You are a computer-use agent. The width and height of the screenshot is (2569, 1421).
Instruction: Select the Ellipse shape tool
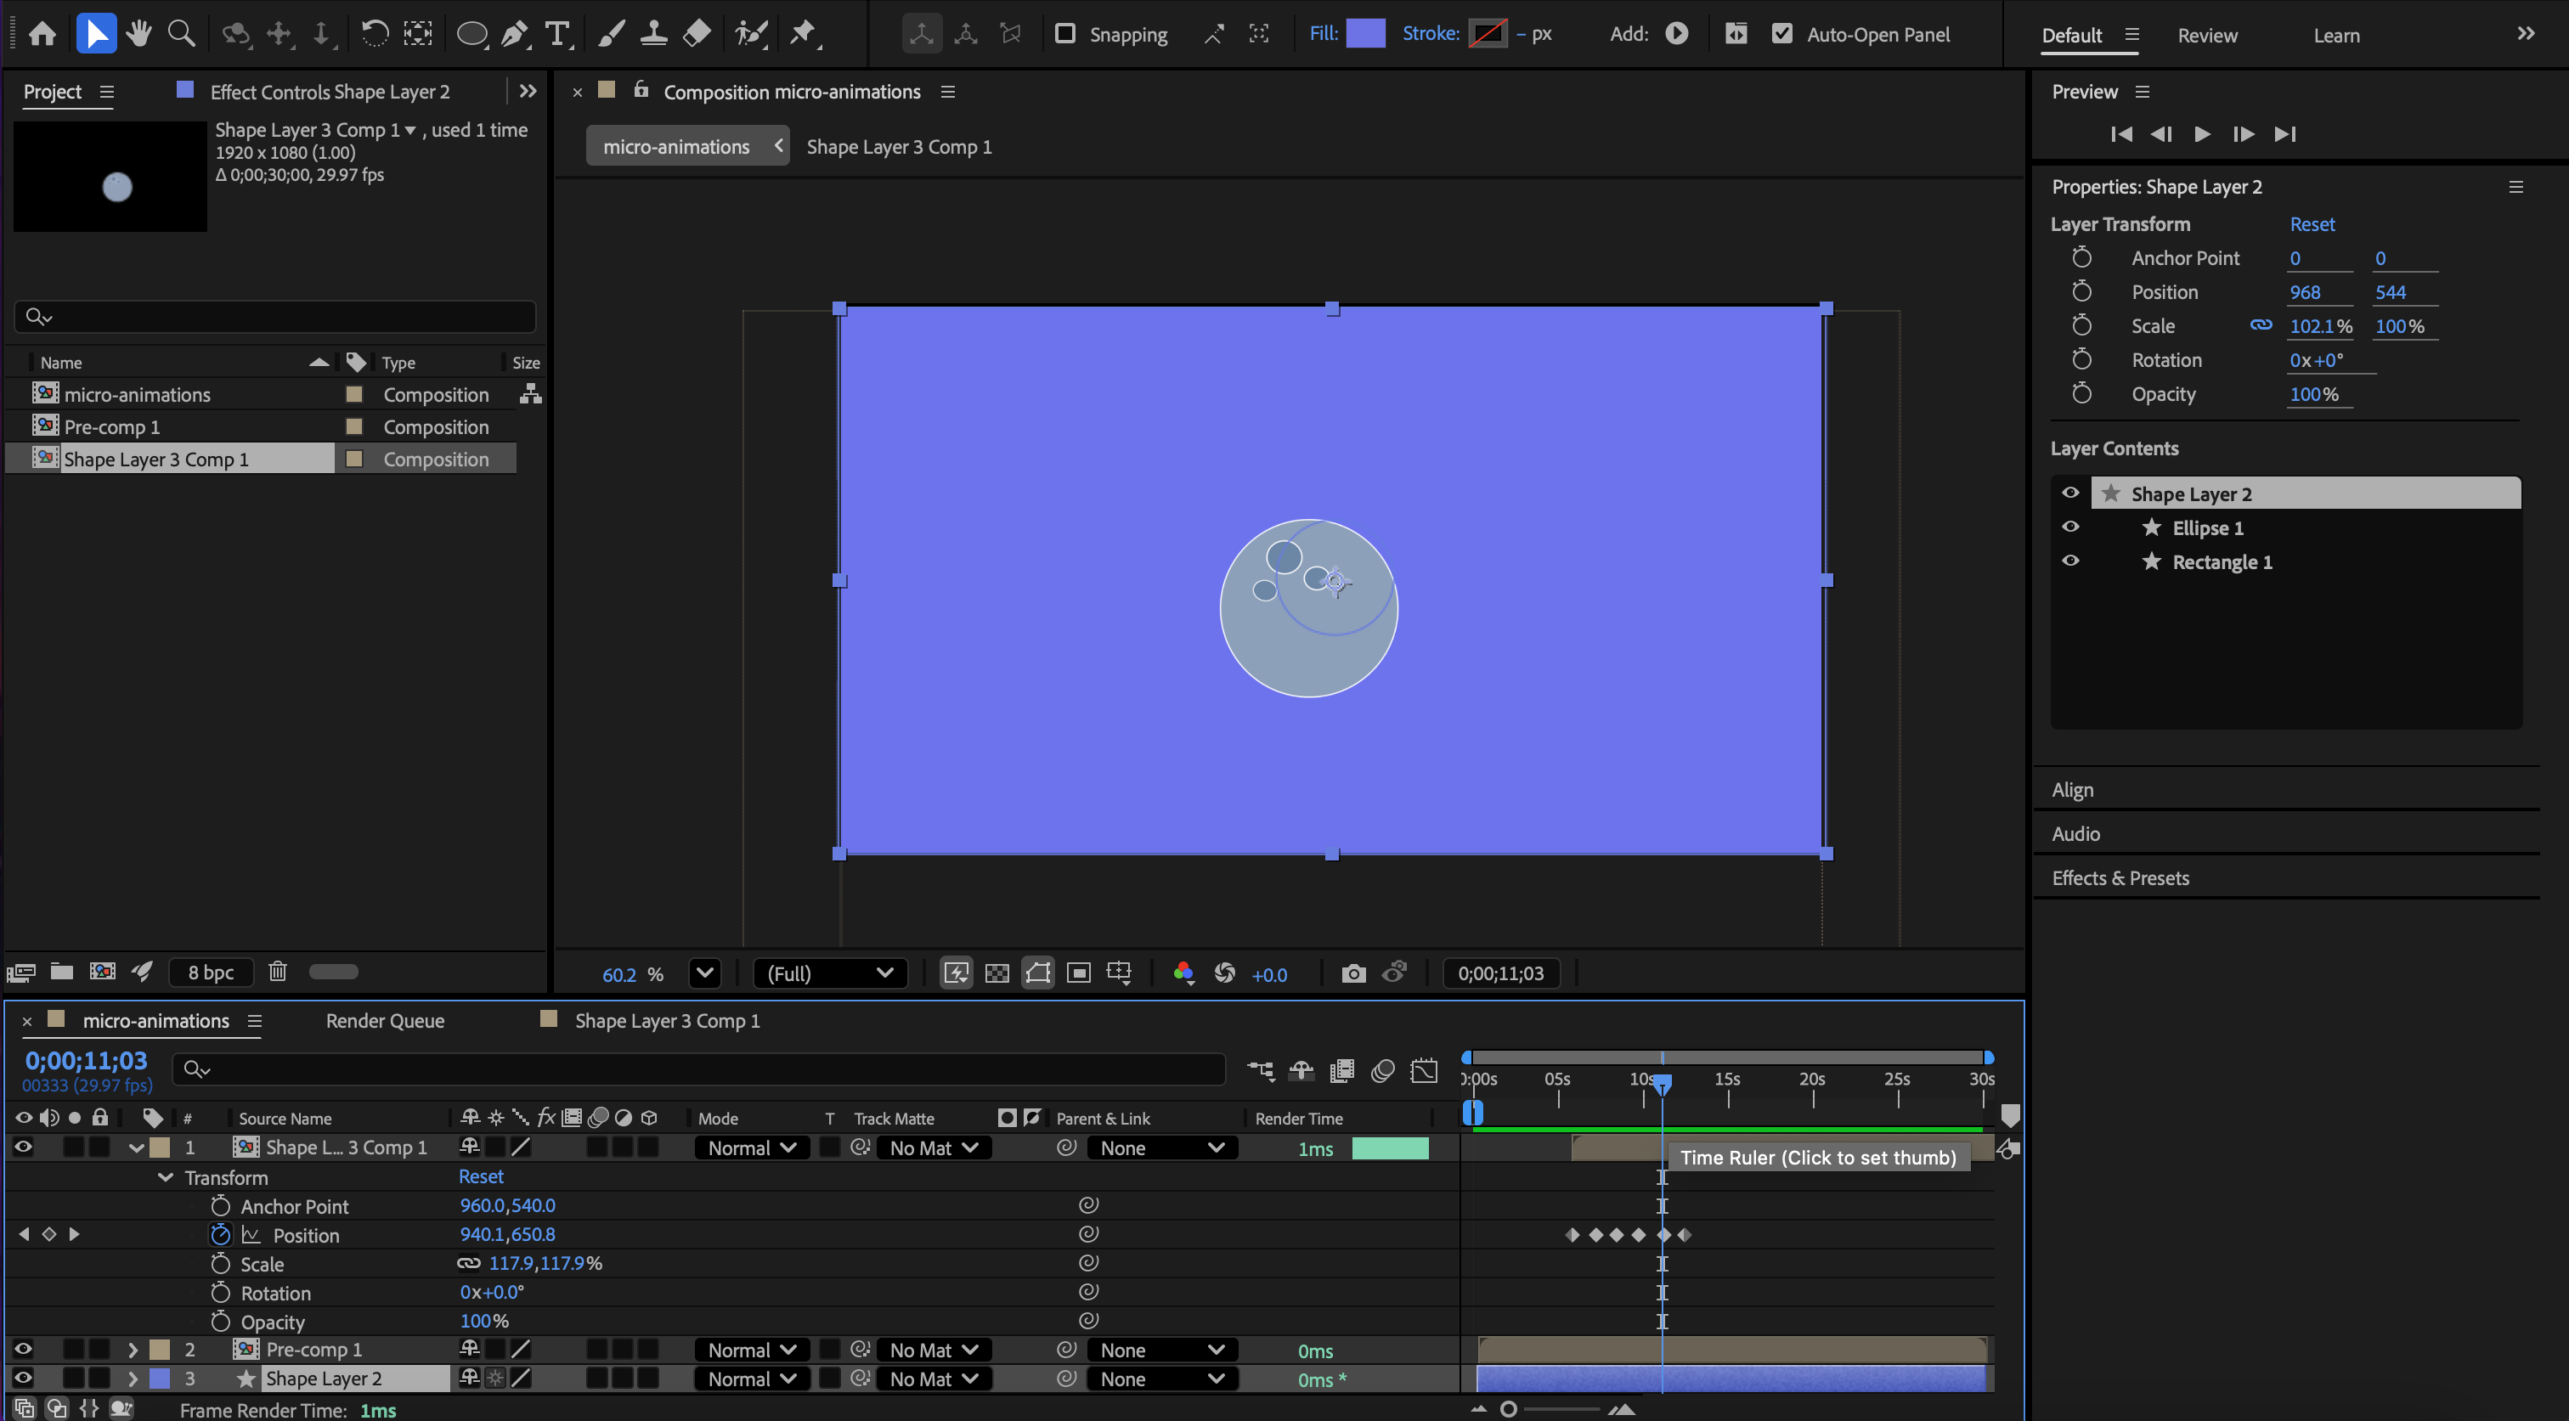[471, 34]
